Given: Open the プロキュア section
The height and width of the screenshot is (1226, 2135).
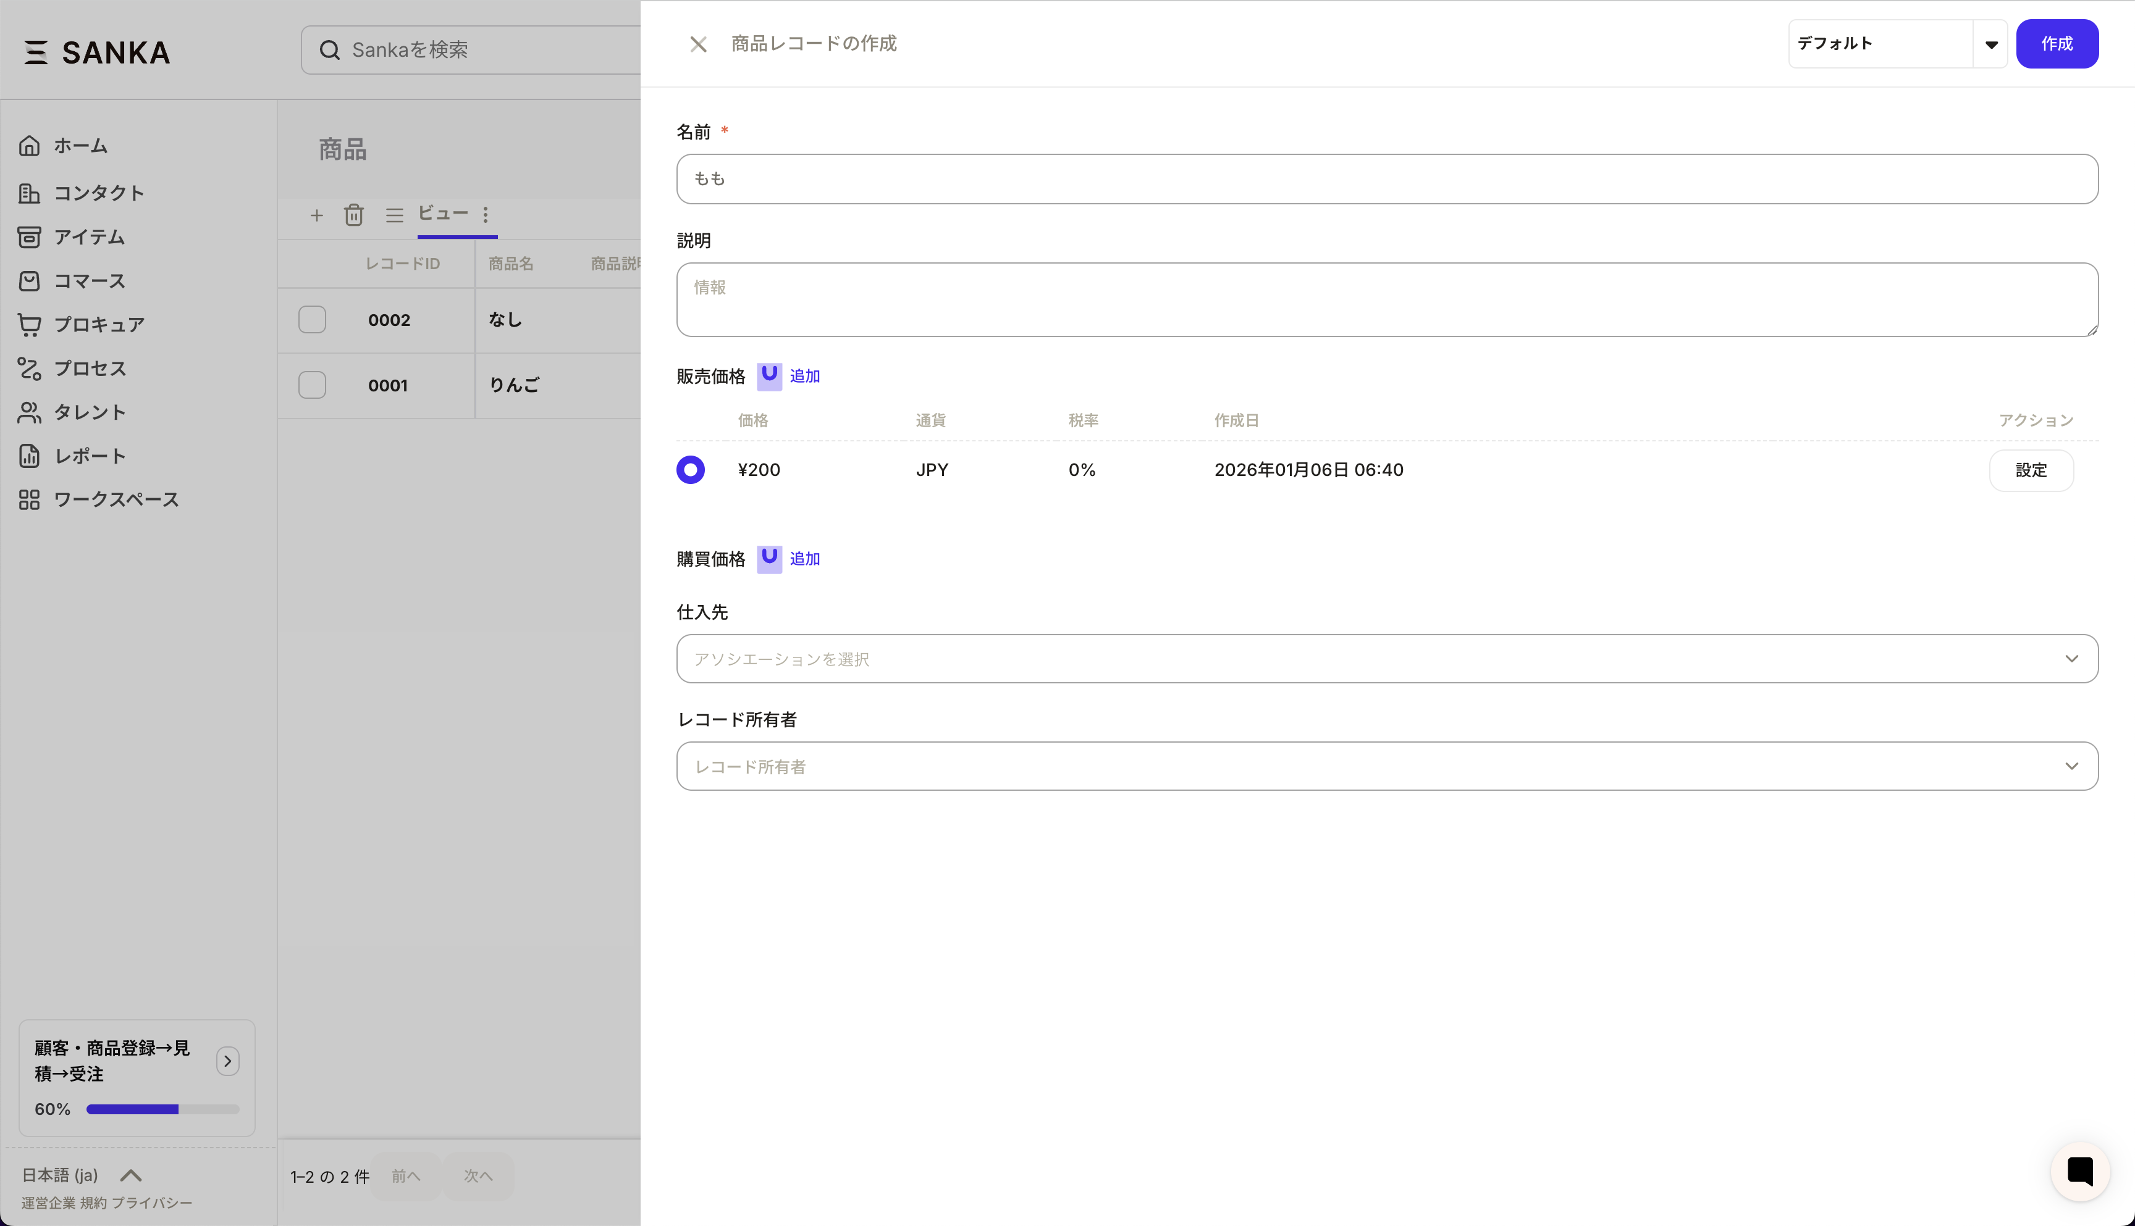Looking at the screenshot, I should pyautogui.click(x=99, y=324).
